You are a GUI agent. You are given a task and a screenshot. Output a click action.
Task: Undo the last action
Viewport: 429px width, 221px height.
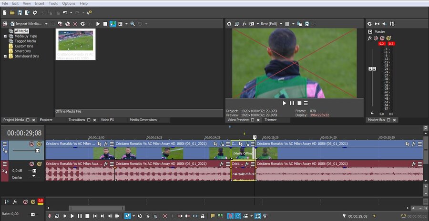pos(65,12)
